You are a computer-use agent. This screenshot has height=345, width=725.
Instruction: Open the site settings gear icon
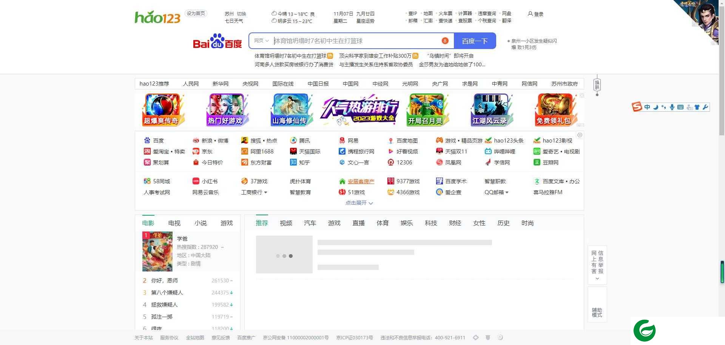(x=580, y=135)
